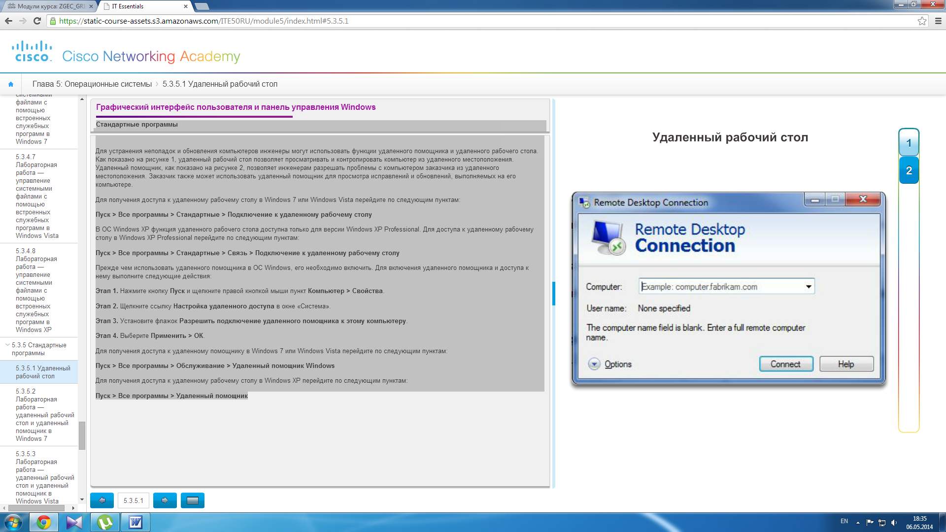
Task: Click the page number field 5.3.5.1
Action: click(133, 500)
